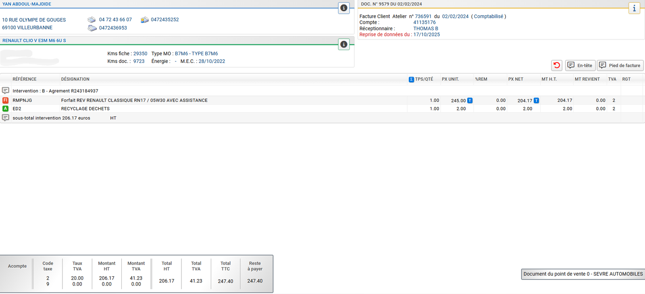
Task: Click the document info icon beside DOC N° 9579
Action: [634, 8]
